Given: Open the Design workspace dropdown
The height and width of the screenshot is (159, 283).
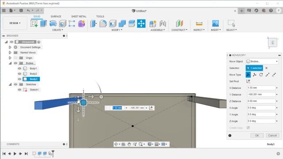Looking at the screenshot, I should (15, 23).
